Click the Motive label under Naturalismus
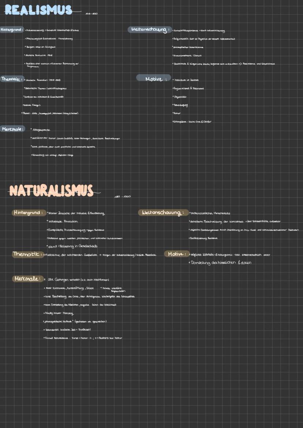Screen dimensions: 303x428 pos(176,253)
